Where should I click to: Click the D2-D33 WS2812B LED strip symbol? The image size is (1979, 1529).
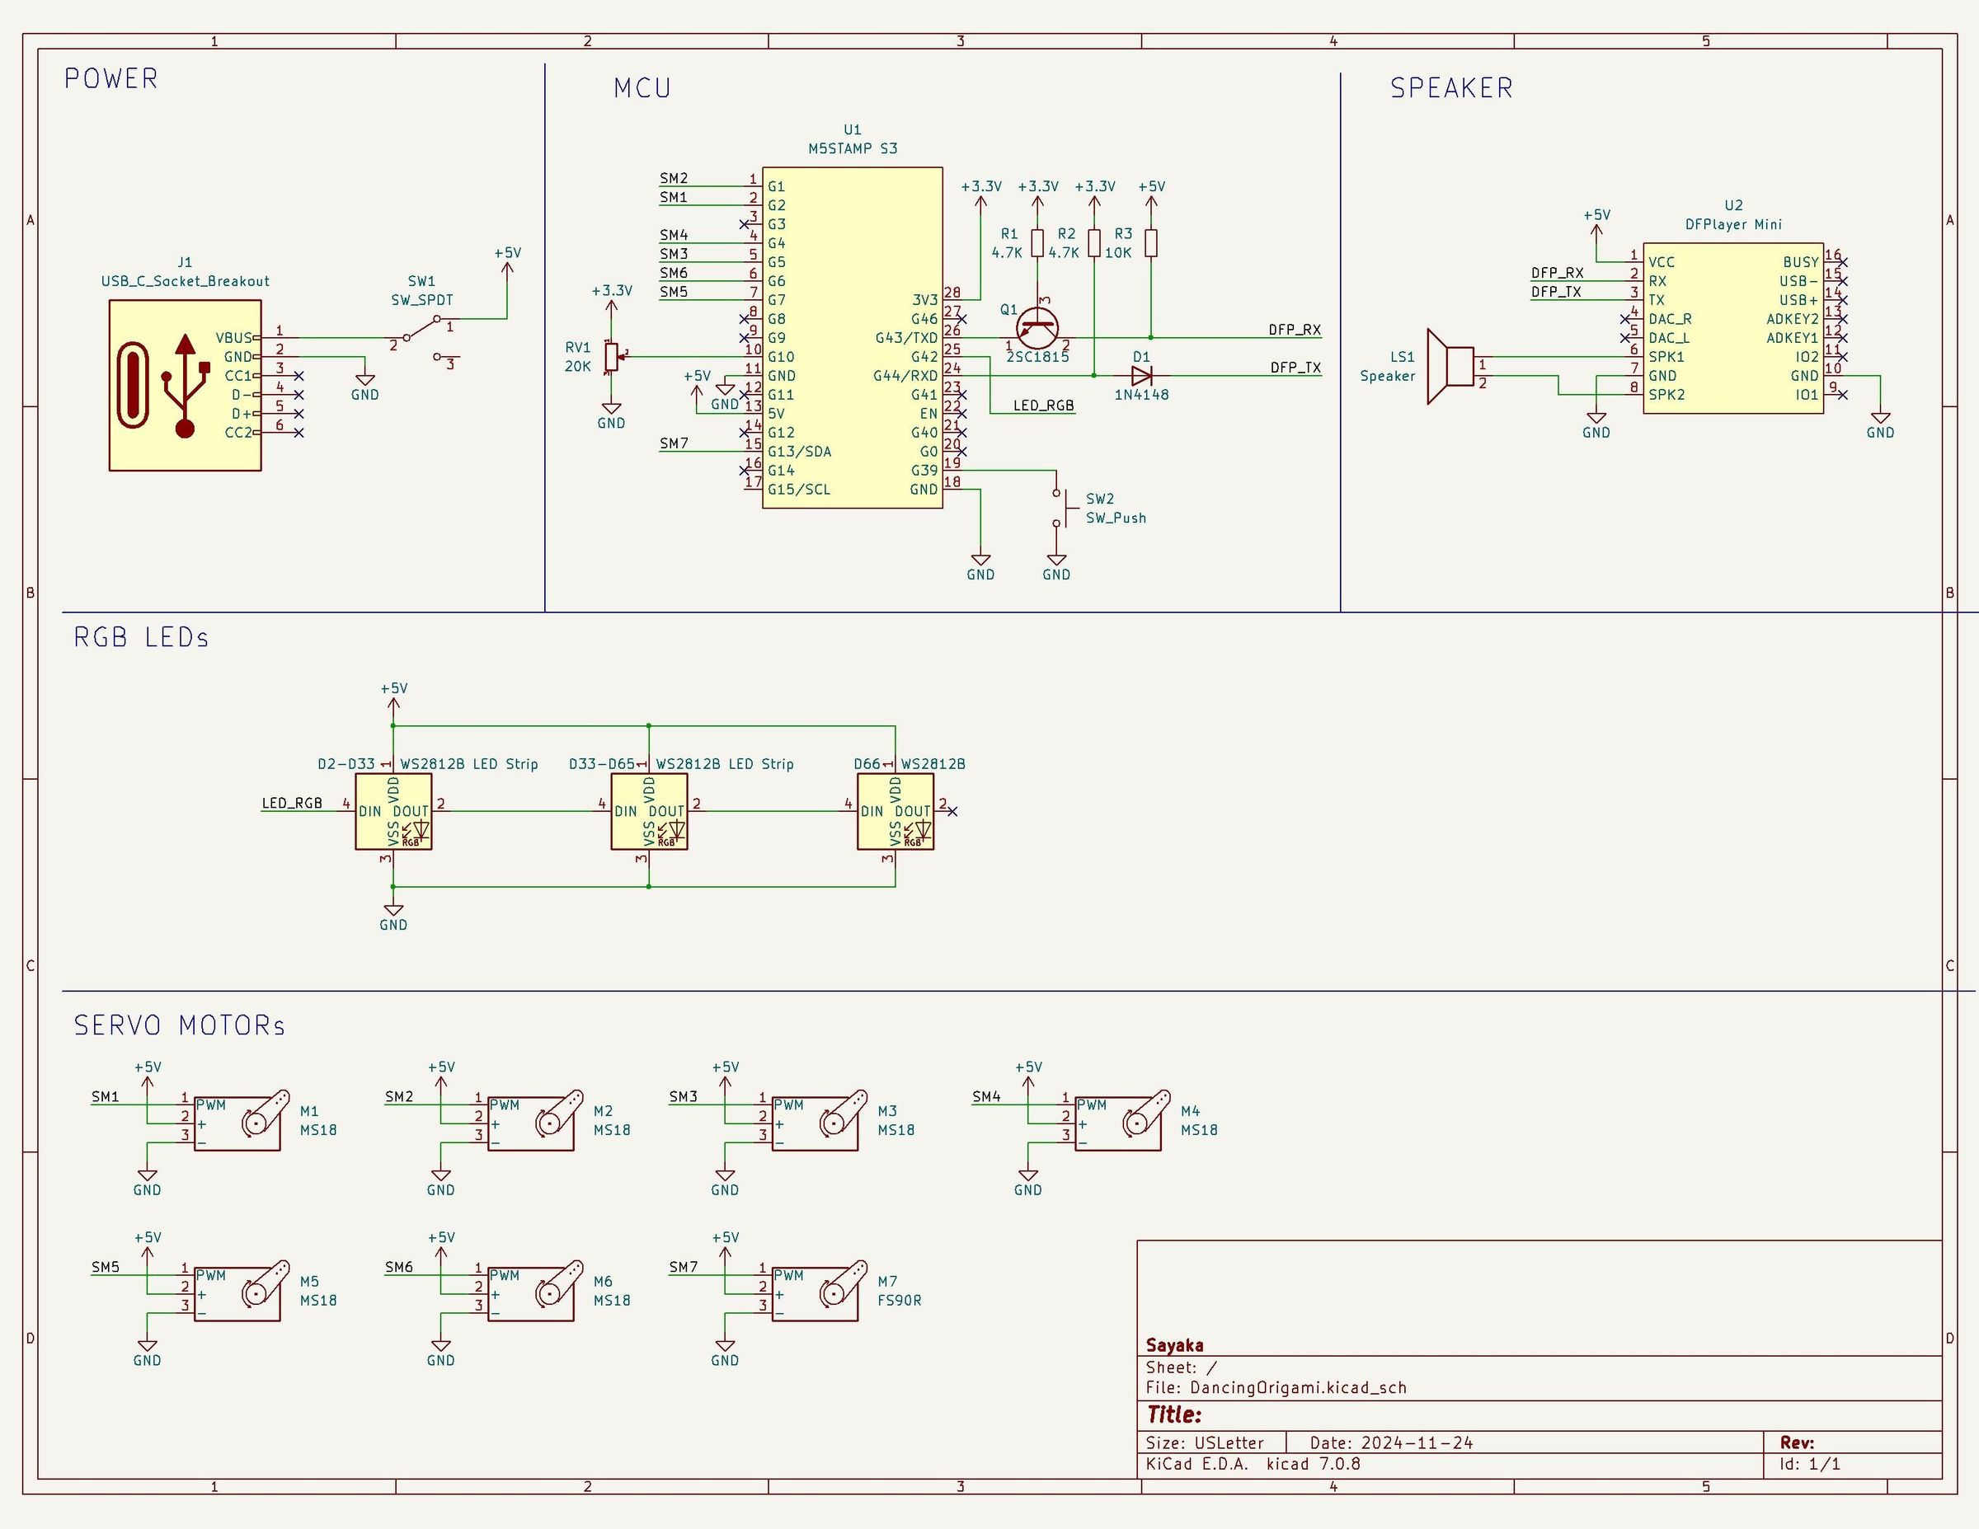click(x=393, y=812)
